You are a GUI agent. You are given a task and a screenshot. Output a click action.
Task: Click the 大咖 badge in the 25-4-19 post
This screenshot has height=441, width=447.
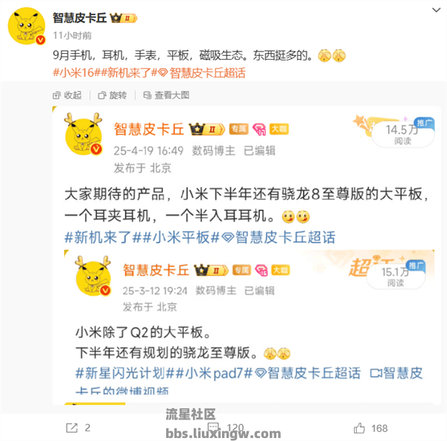tap(279, 129)
